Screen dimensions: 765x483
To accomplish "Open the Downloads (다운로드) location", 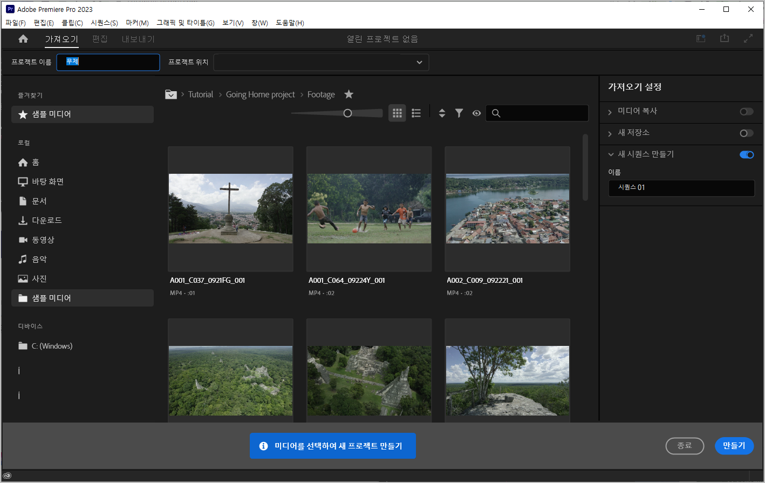I will click(83, 221).
